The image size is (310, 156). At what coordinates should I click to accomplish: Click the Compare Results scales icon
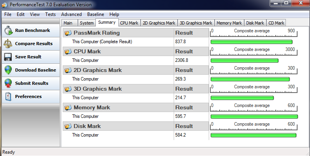pyautogui.click(x=8, y=44)
